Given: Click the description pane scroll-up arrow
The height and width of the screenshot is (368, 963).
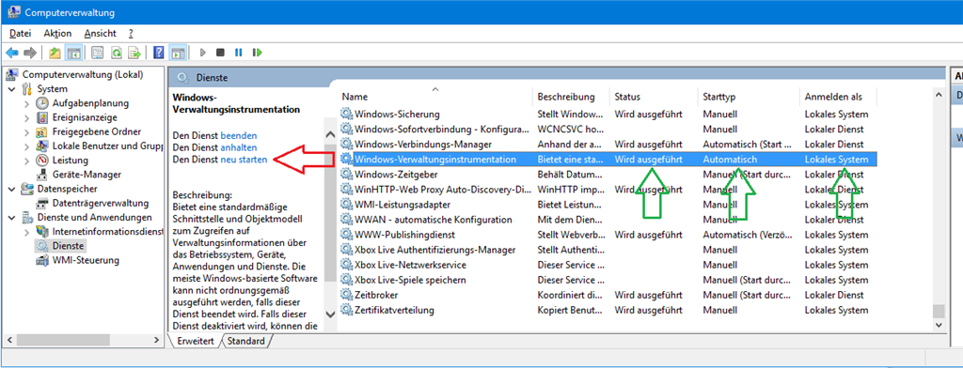Looking at the screenshot, I should 330,135.
